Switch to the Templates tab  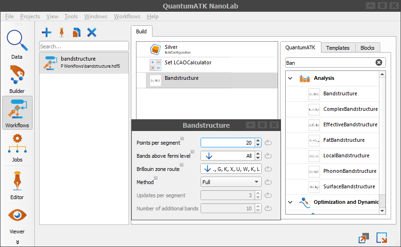click(x=338, y=48)
